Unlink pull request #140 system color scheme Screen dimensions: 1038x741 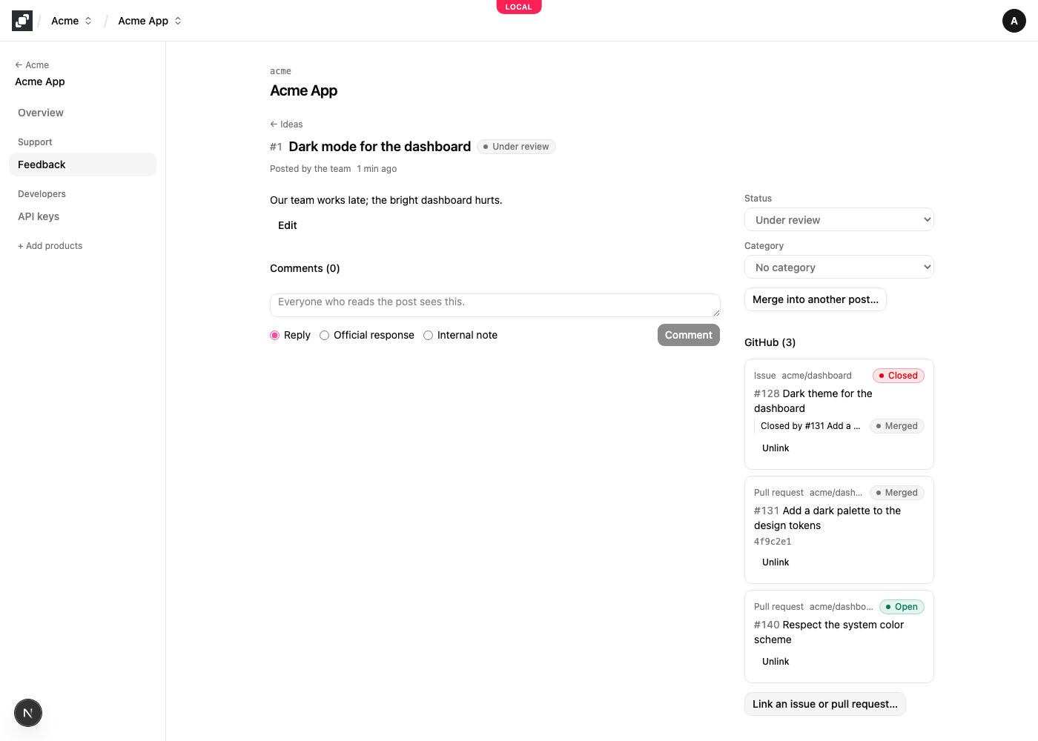[x=776, y=662]
